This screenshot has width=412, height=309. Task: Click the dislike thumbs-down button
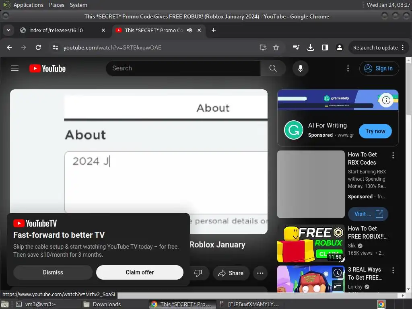(x=198, y=273)
